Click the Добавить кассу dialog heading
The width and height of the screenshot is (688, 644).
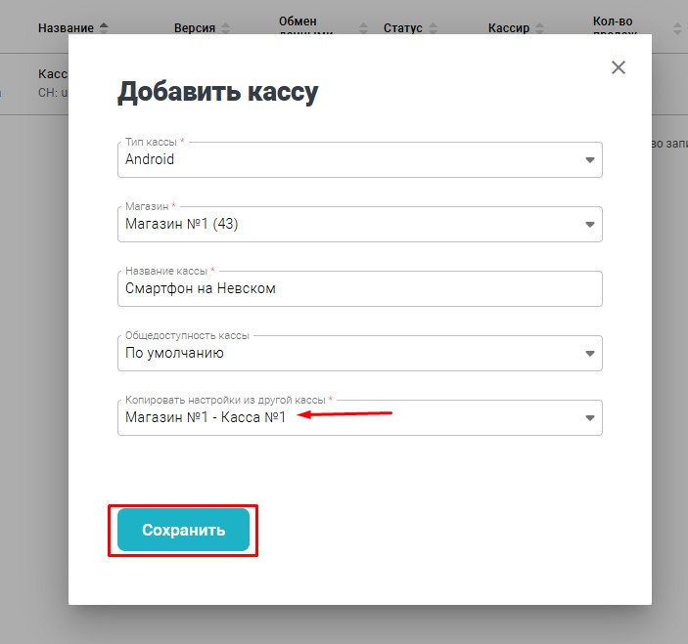tap(217, 93)
